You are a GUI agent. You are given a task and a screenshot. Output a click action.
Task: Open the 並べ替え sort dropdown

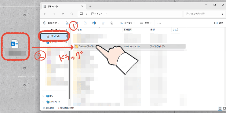click(x=127, y=23)
